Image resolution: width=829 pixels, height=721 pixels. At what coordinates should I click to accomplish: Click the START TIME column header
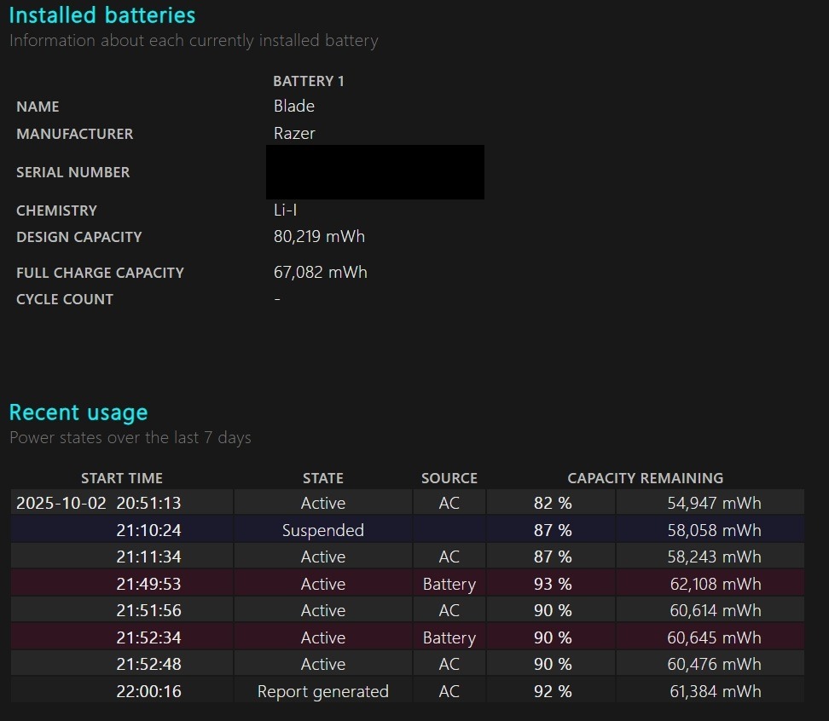click(122, 478)
